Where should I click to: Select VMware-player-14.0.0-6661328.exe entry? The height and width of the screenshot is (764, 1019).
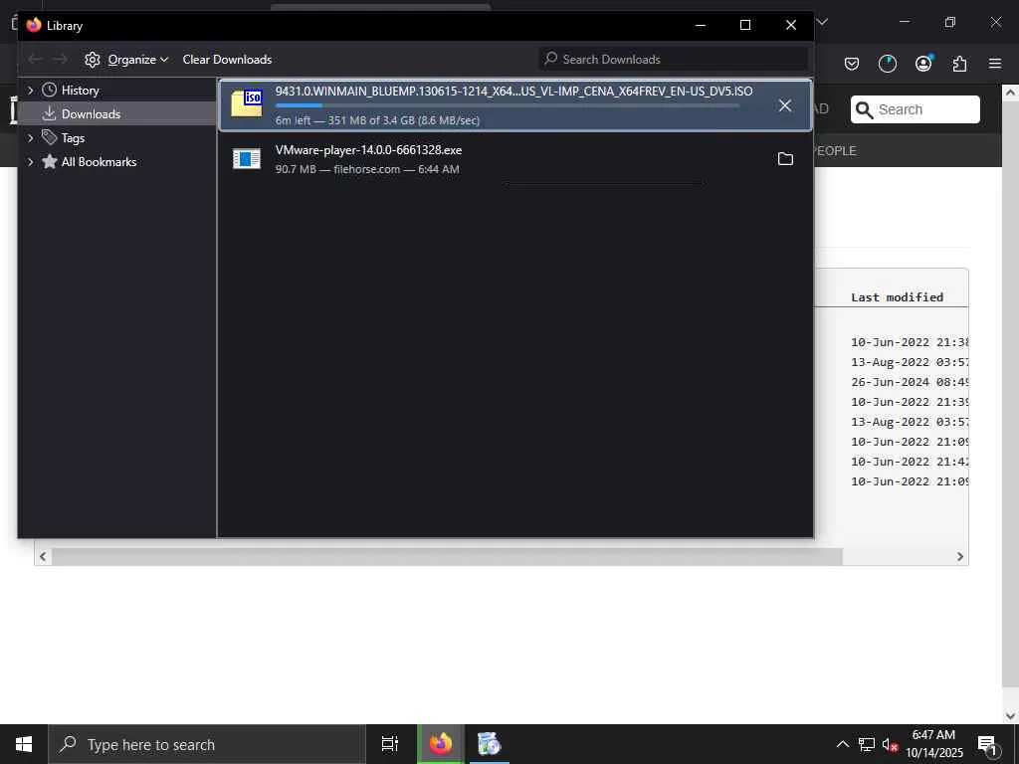514,159
